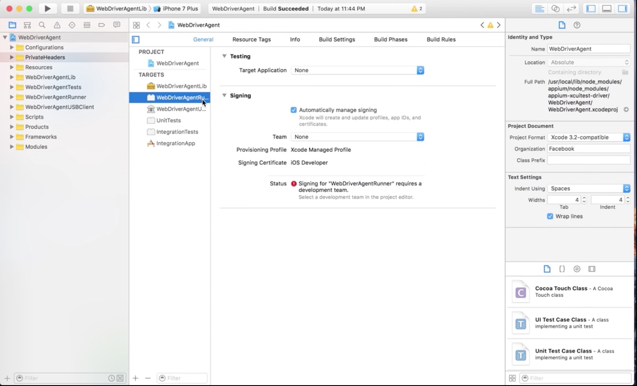Switch to the assistant editor
The image size is (637, 386).
(555, 8)
